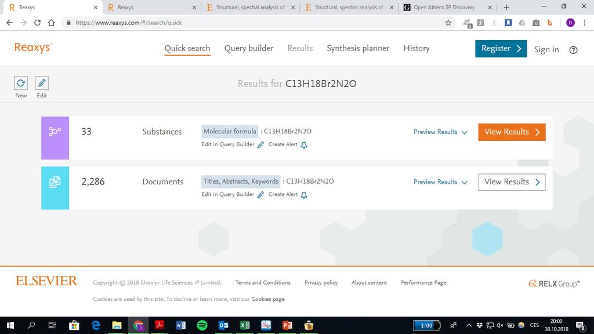Expand Preview Results for Documents

(440, 181)
